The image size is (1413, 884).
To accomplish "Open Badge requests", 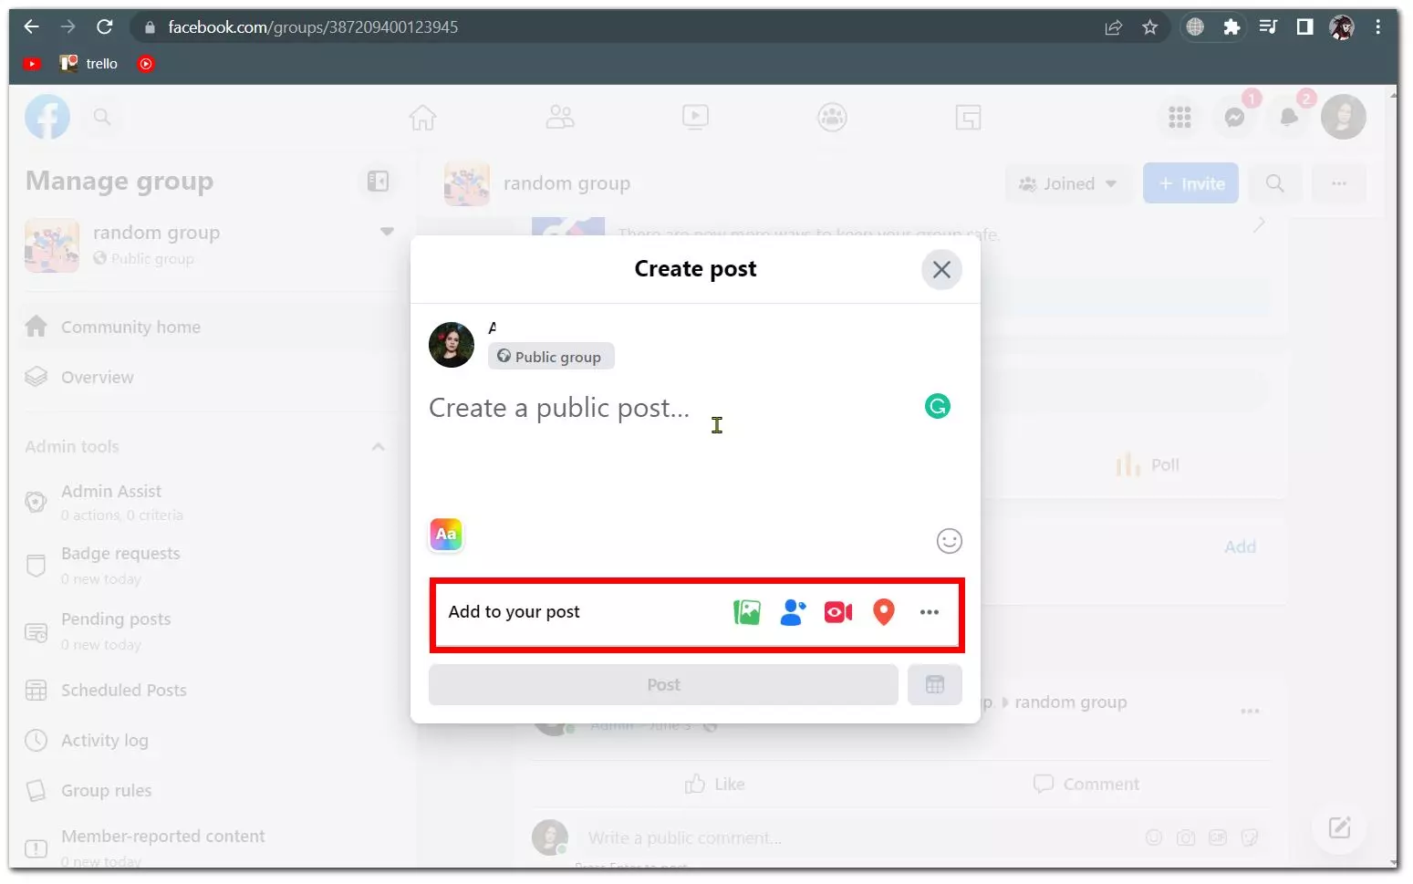I will (209, 565).
